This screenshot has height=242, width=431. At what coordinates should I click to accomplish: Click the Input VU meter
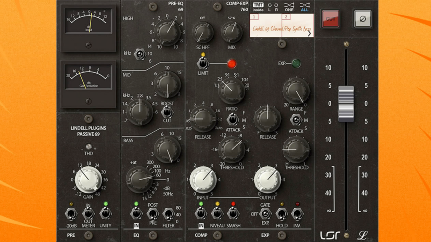88,21
